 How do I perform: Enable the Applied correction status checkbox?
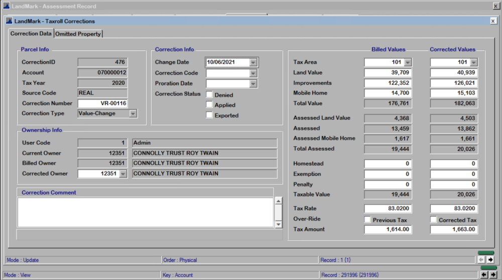point(209,105)
